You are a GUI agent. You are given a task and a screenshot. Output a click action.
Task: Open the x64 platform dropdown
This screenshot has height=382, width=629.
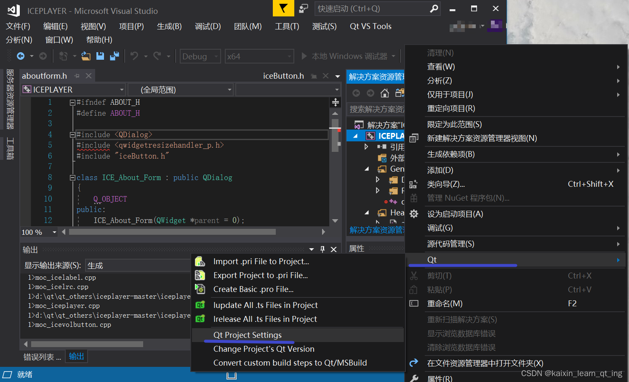click(x=259, y=56)
